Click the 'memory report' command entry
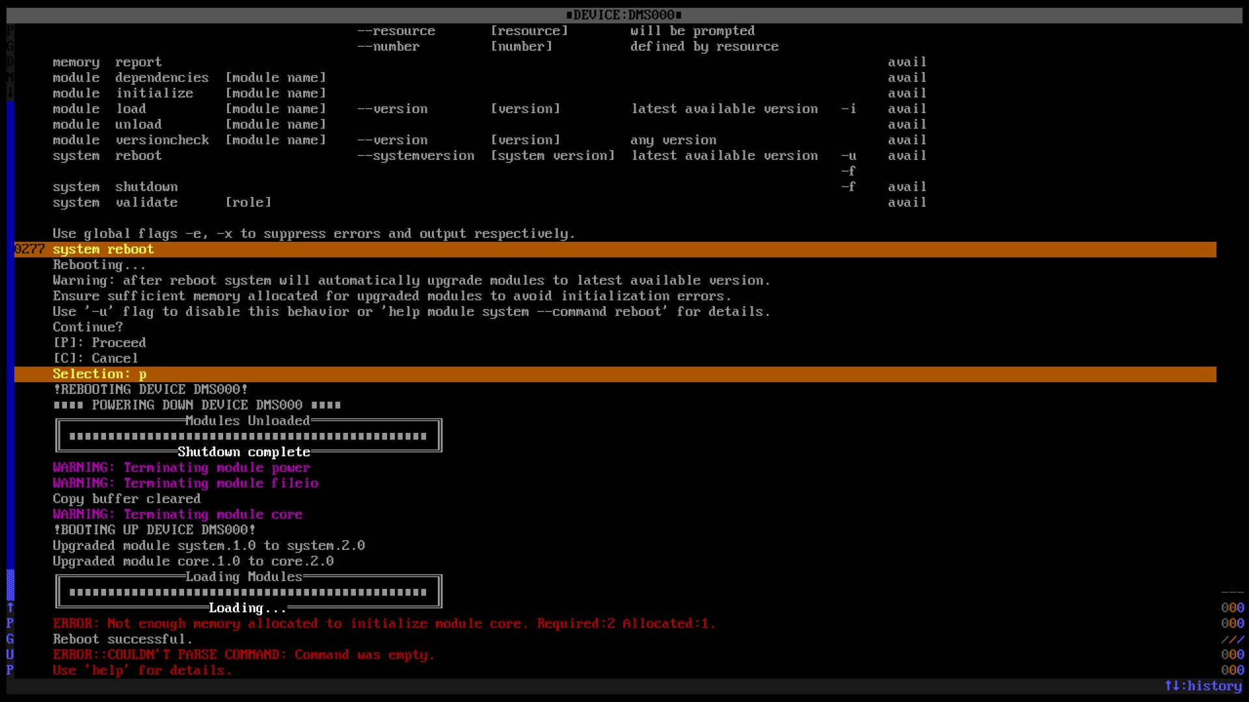The image size is (1249, 702). 107,62
